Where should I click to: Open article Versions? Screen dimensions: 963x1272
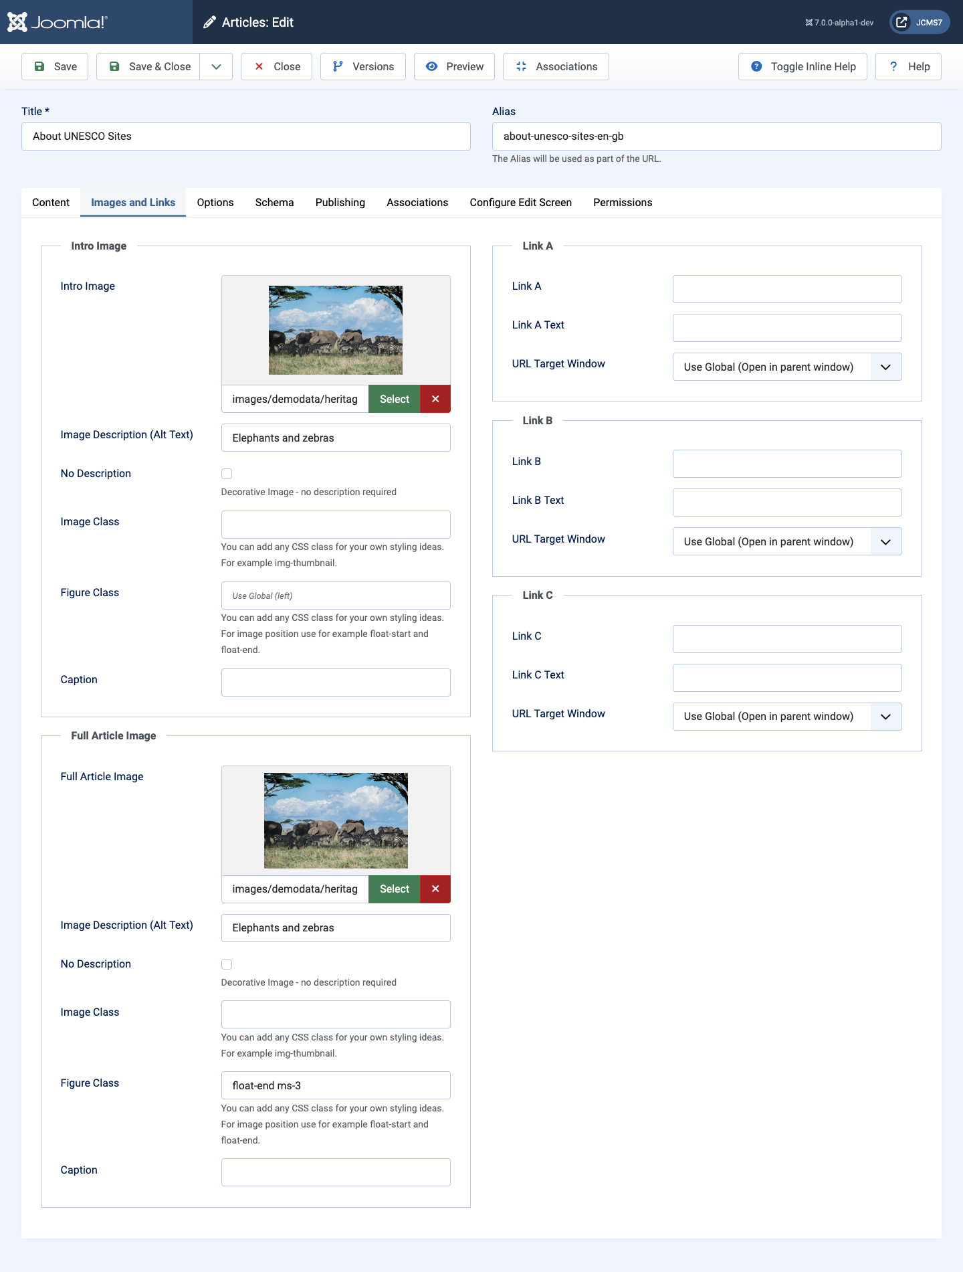click(x=363, y=66)
